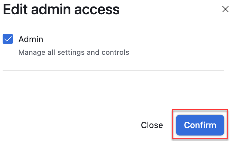
Task: Click the 'Manage all settings and controls' description
Action: (74, 52)
